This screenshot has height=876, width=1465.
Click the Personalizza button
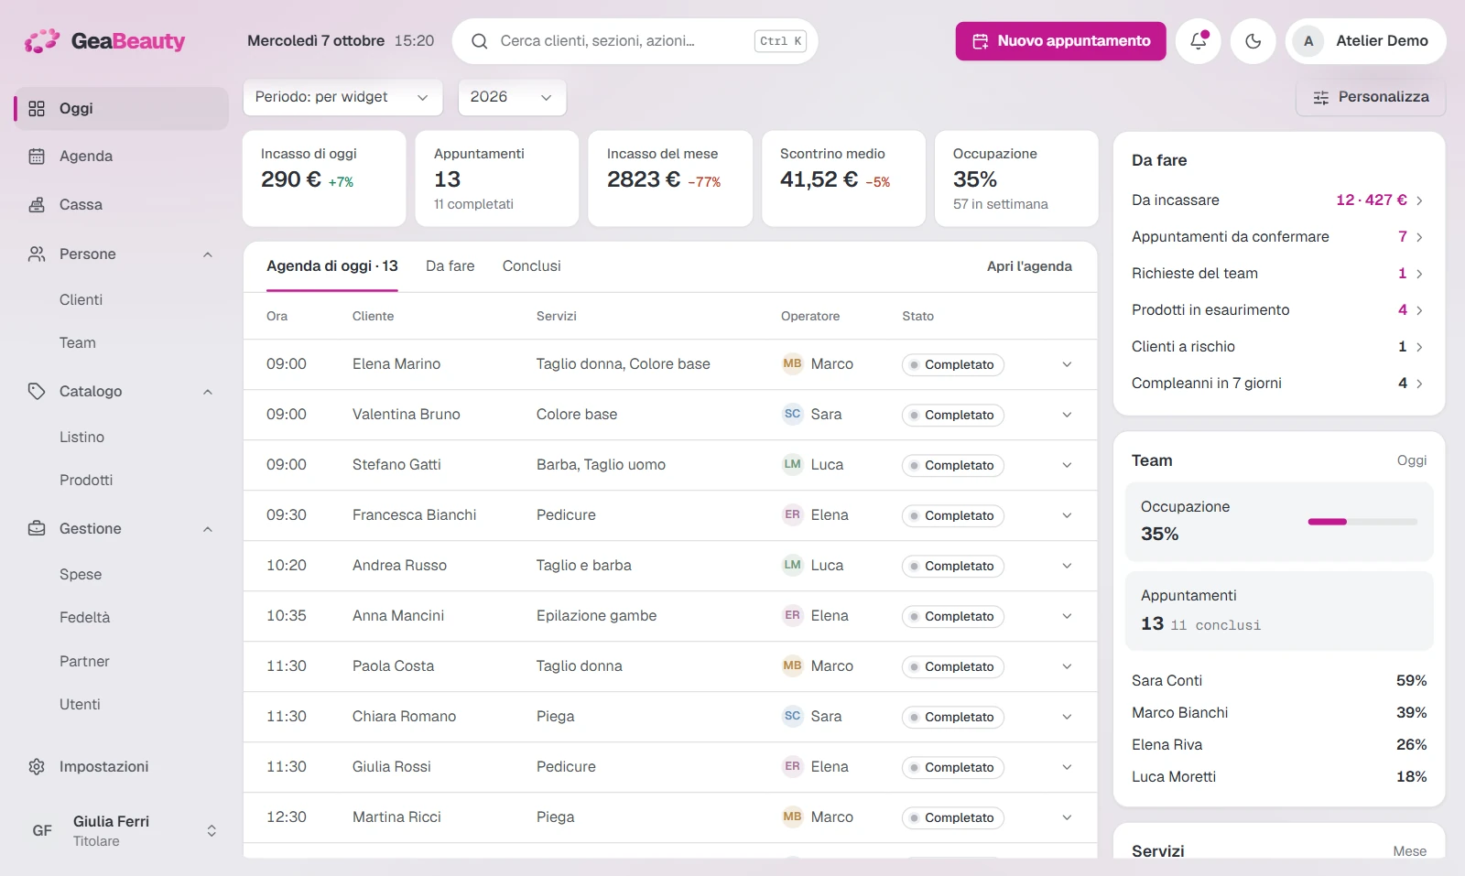point(1371,97)
